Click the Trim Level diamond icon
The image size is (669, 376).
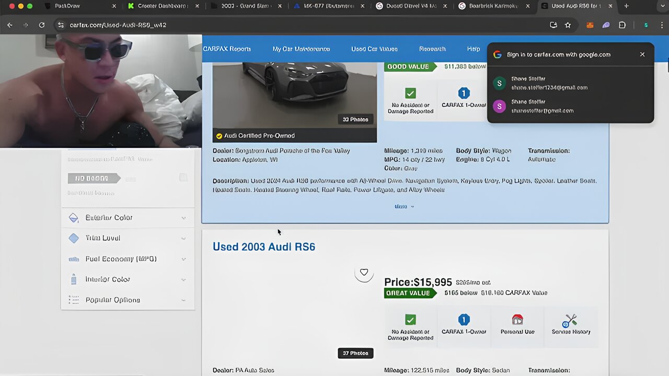74,238
